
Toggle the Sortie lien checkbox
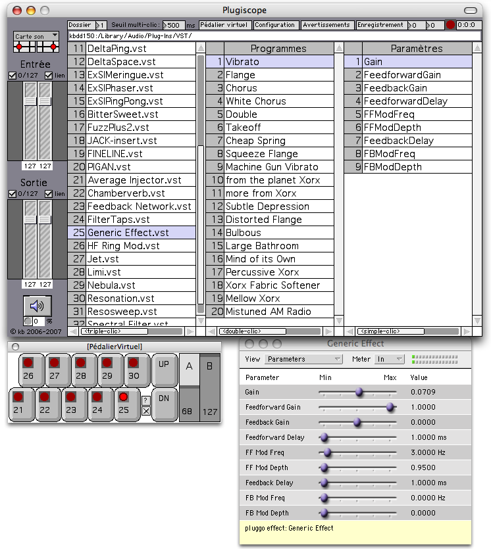[x=49, y=194]
